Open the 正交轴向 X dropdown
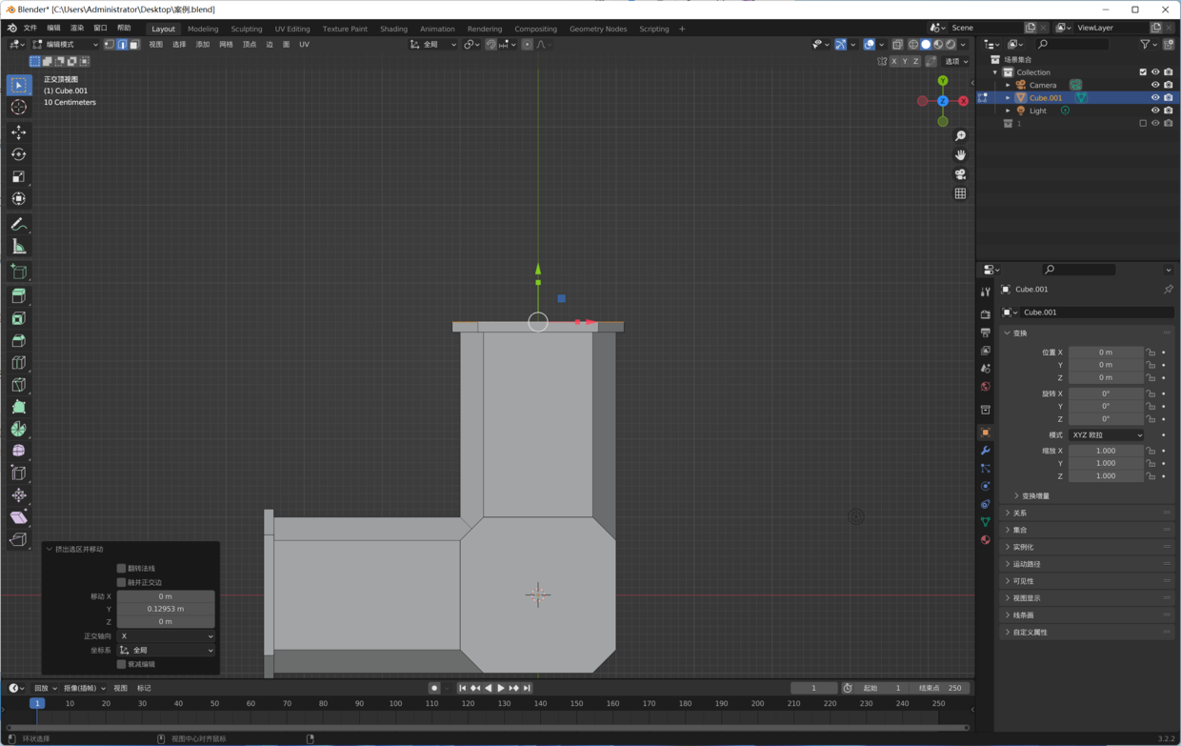1181x746 pixels. [x=166, y=635]
